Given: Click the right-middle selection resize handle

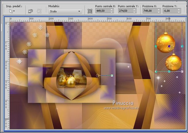Looking at the screenshot, I should coord(182,46).
